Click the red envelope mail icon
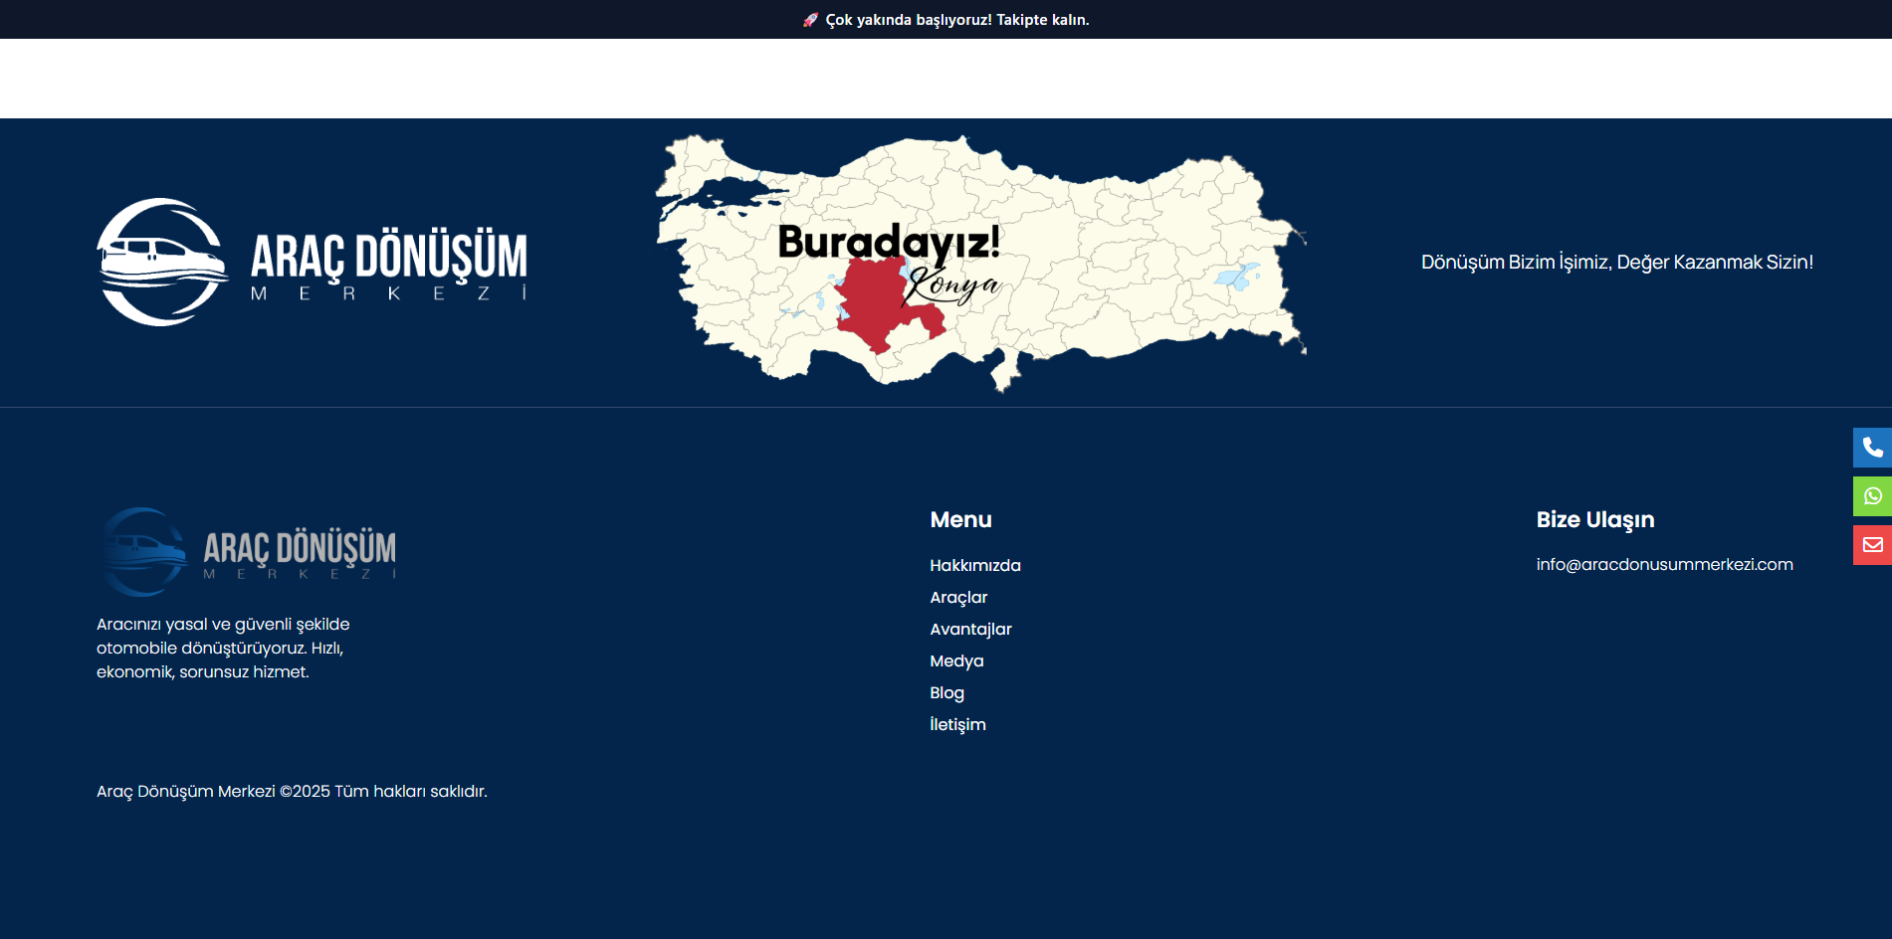Screen dimensions: 1892x939 1872,545
